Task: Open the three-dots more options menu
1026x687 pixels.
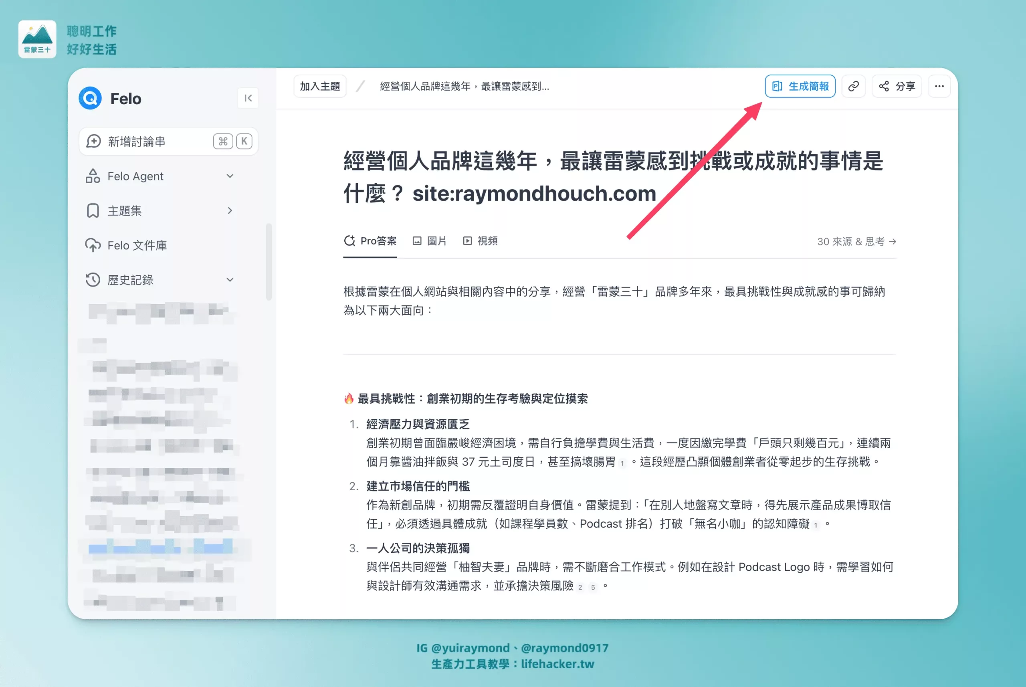Action: pyautogui.click(x=939, y=86)
